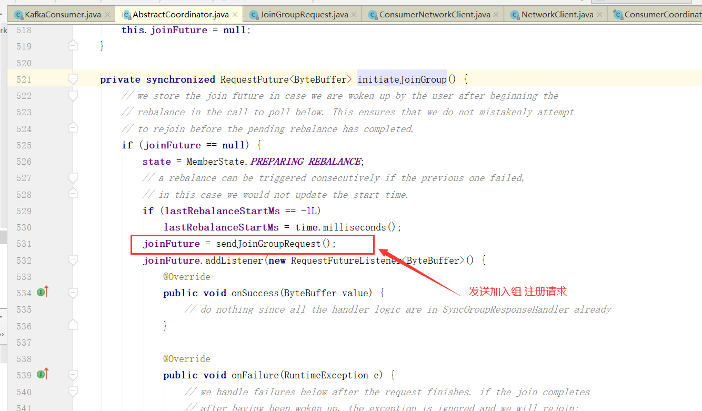Click the NetworkClient.java tab class icon
Image resolution: width=702 pixels, height=411 pixels.
[515, 14]
